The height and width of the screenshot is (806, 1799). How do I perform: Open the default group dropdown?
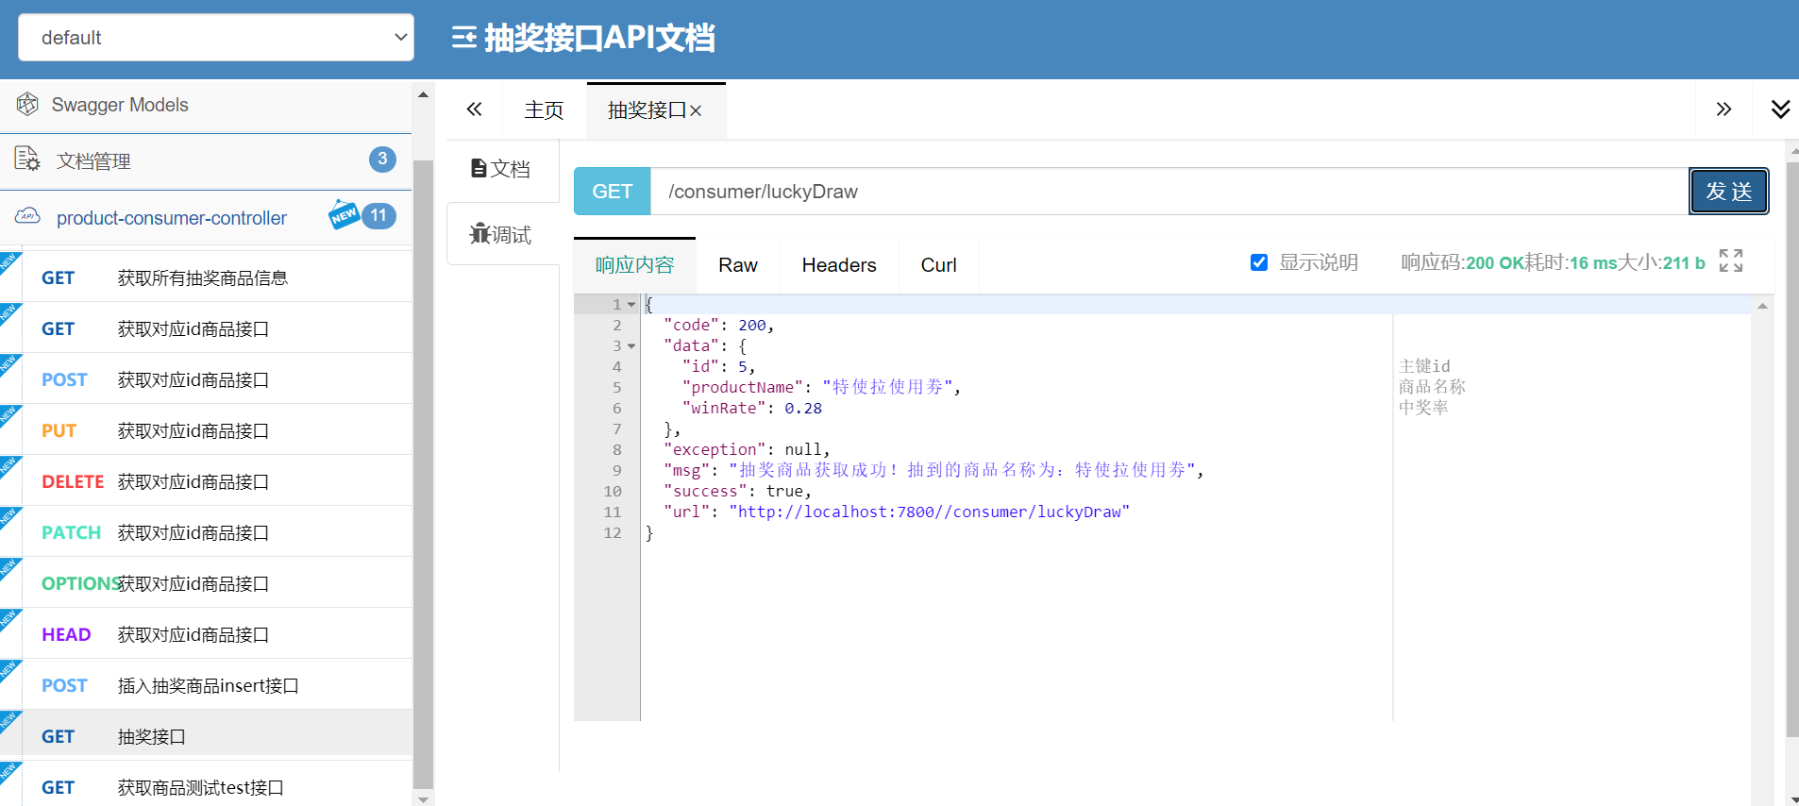point(216,38)
